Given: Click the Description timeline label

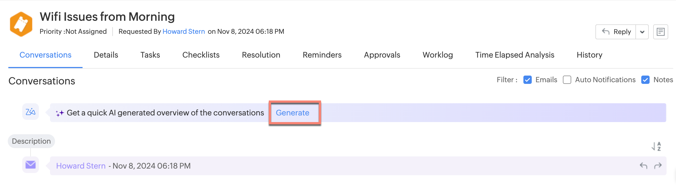Looking at the screenshot, I should point(31,141).
